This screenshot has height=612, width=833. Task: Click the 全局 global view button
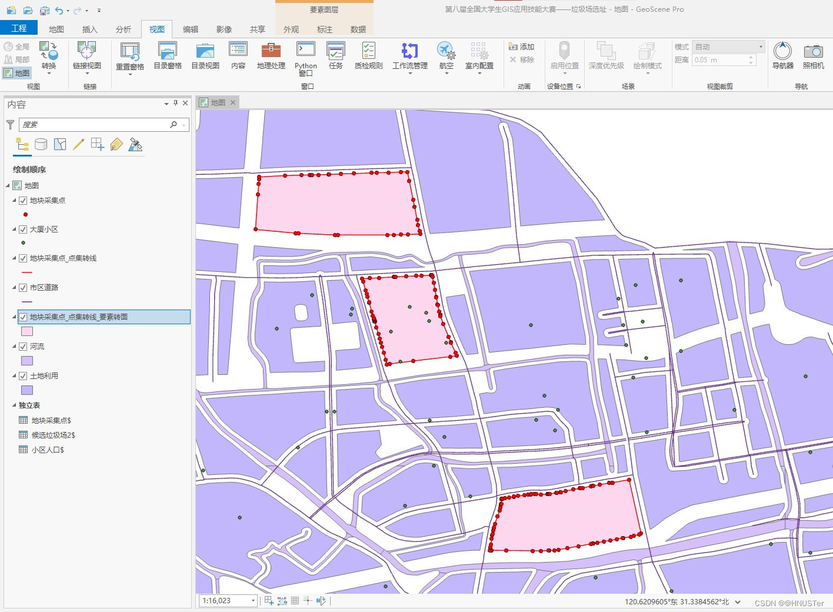tap(16, 46)
